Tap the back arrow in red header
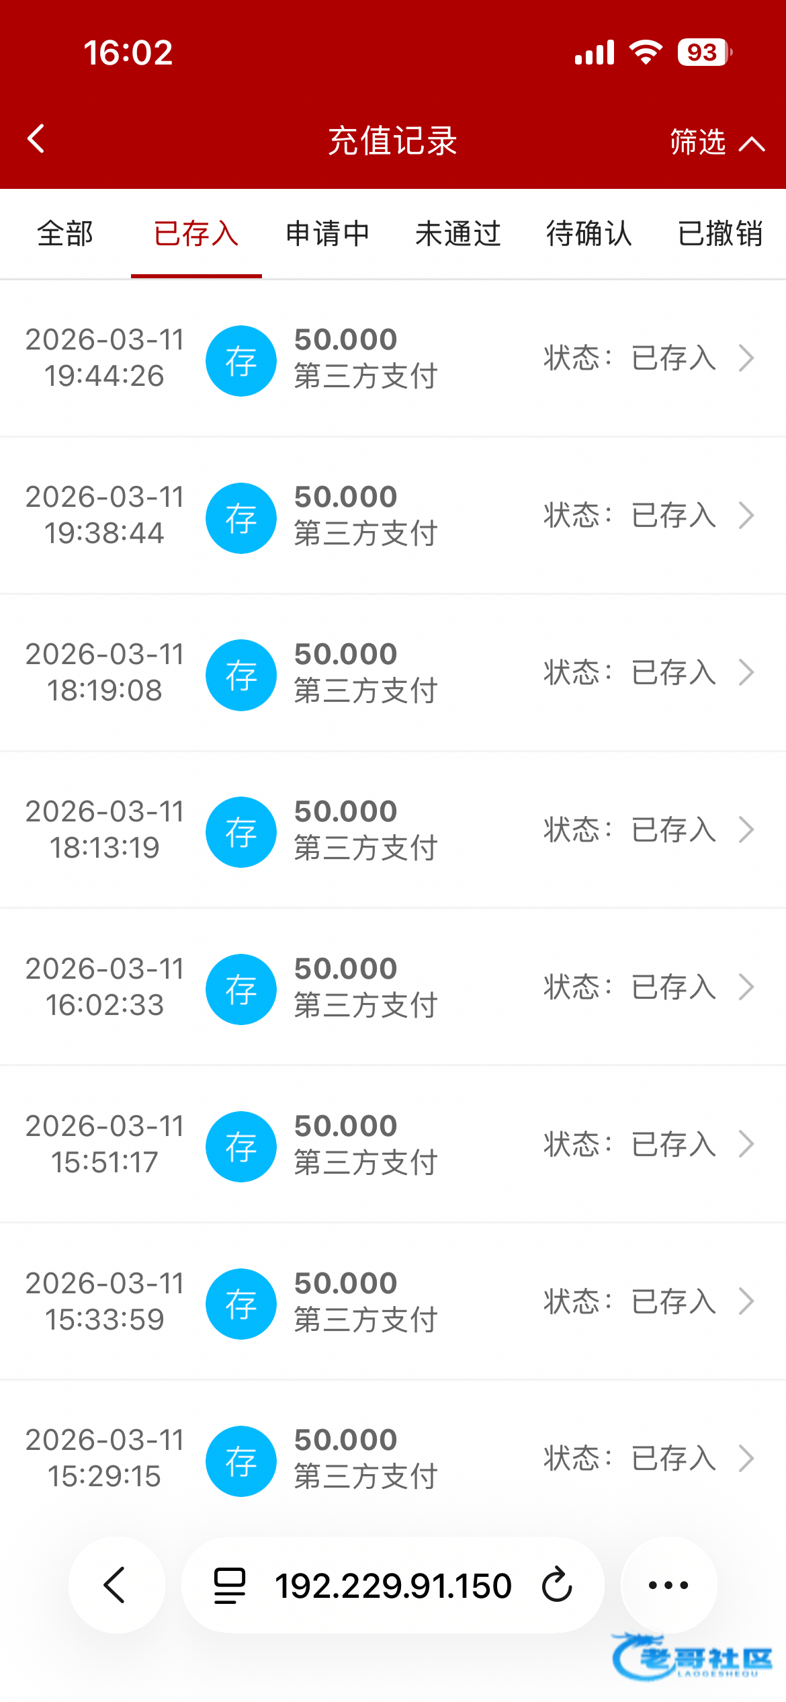Viewport: 786px width, 1702px height. 36,139
